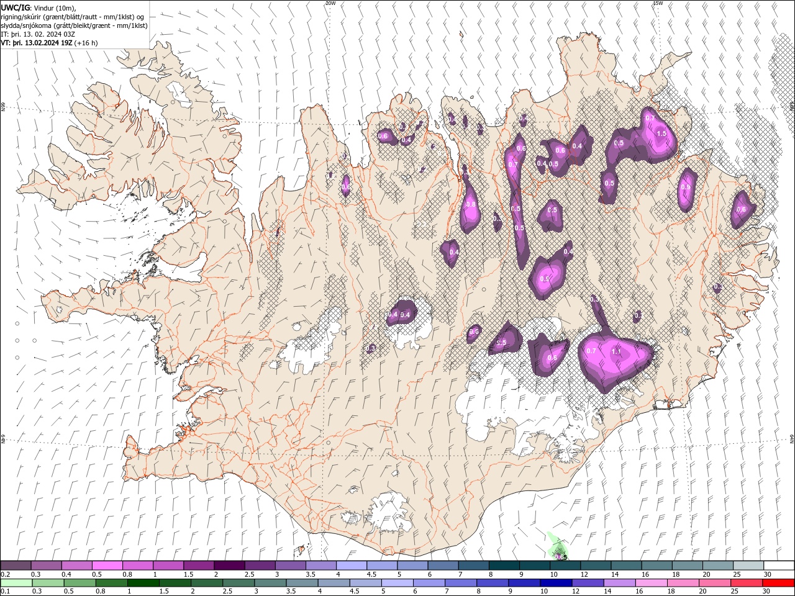
Task: Click the '0.1' label under the lower legend
Action: tap(6, 592)
